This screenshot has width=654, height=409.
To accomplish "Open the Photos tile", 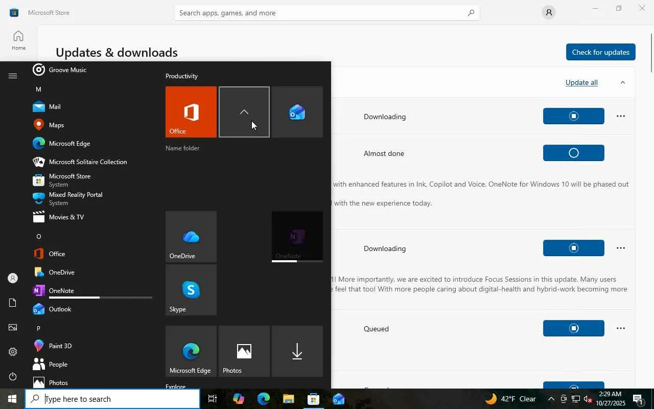I will tap(244, 351).
